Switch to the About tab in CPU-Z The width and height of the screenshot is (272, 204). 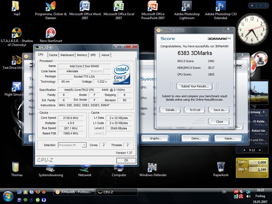pyautogui.click(x=105, y=55)
